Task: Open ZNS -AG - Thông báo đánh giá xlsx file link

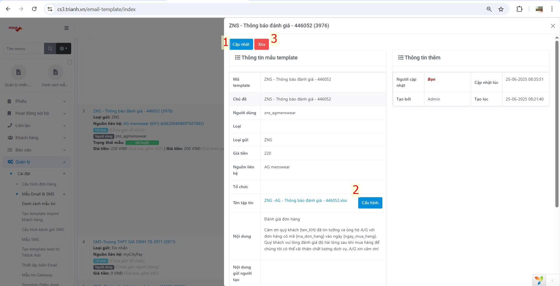Action: point(305,200)
